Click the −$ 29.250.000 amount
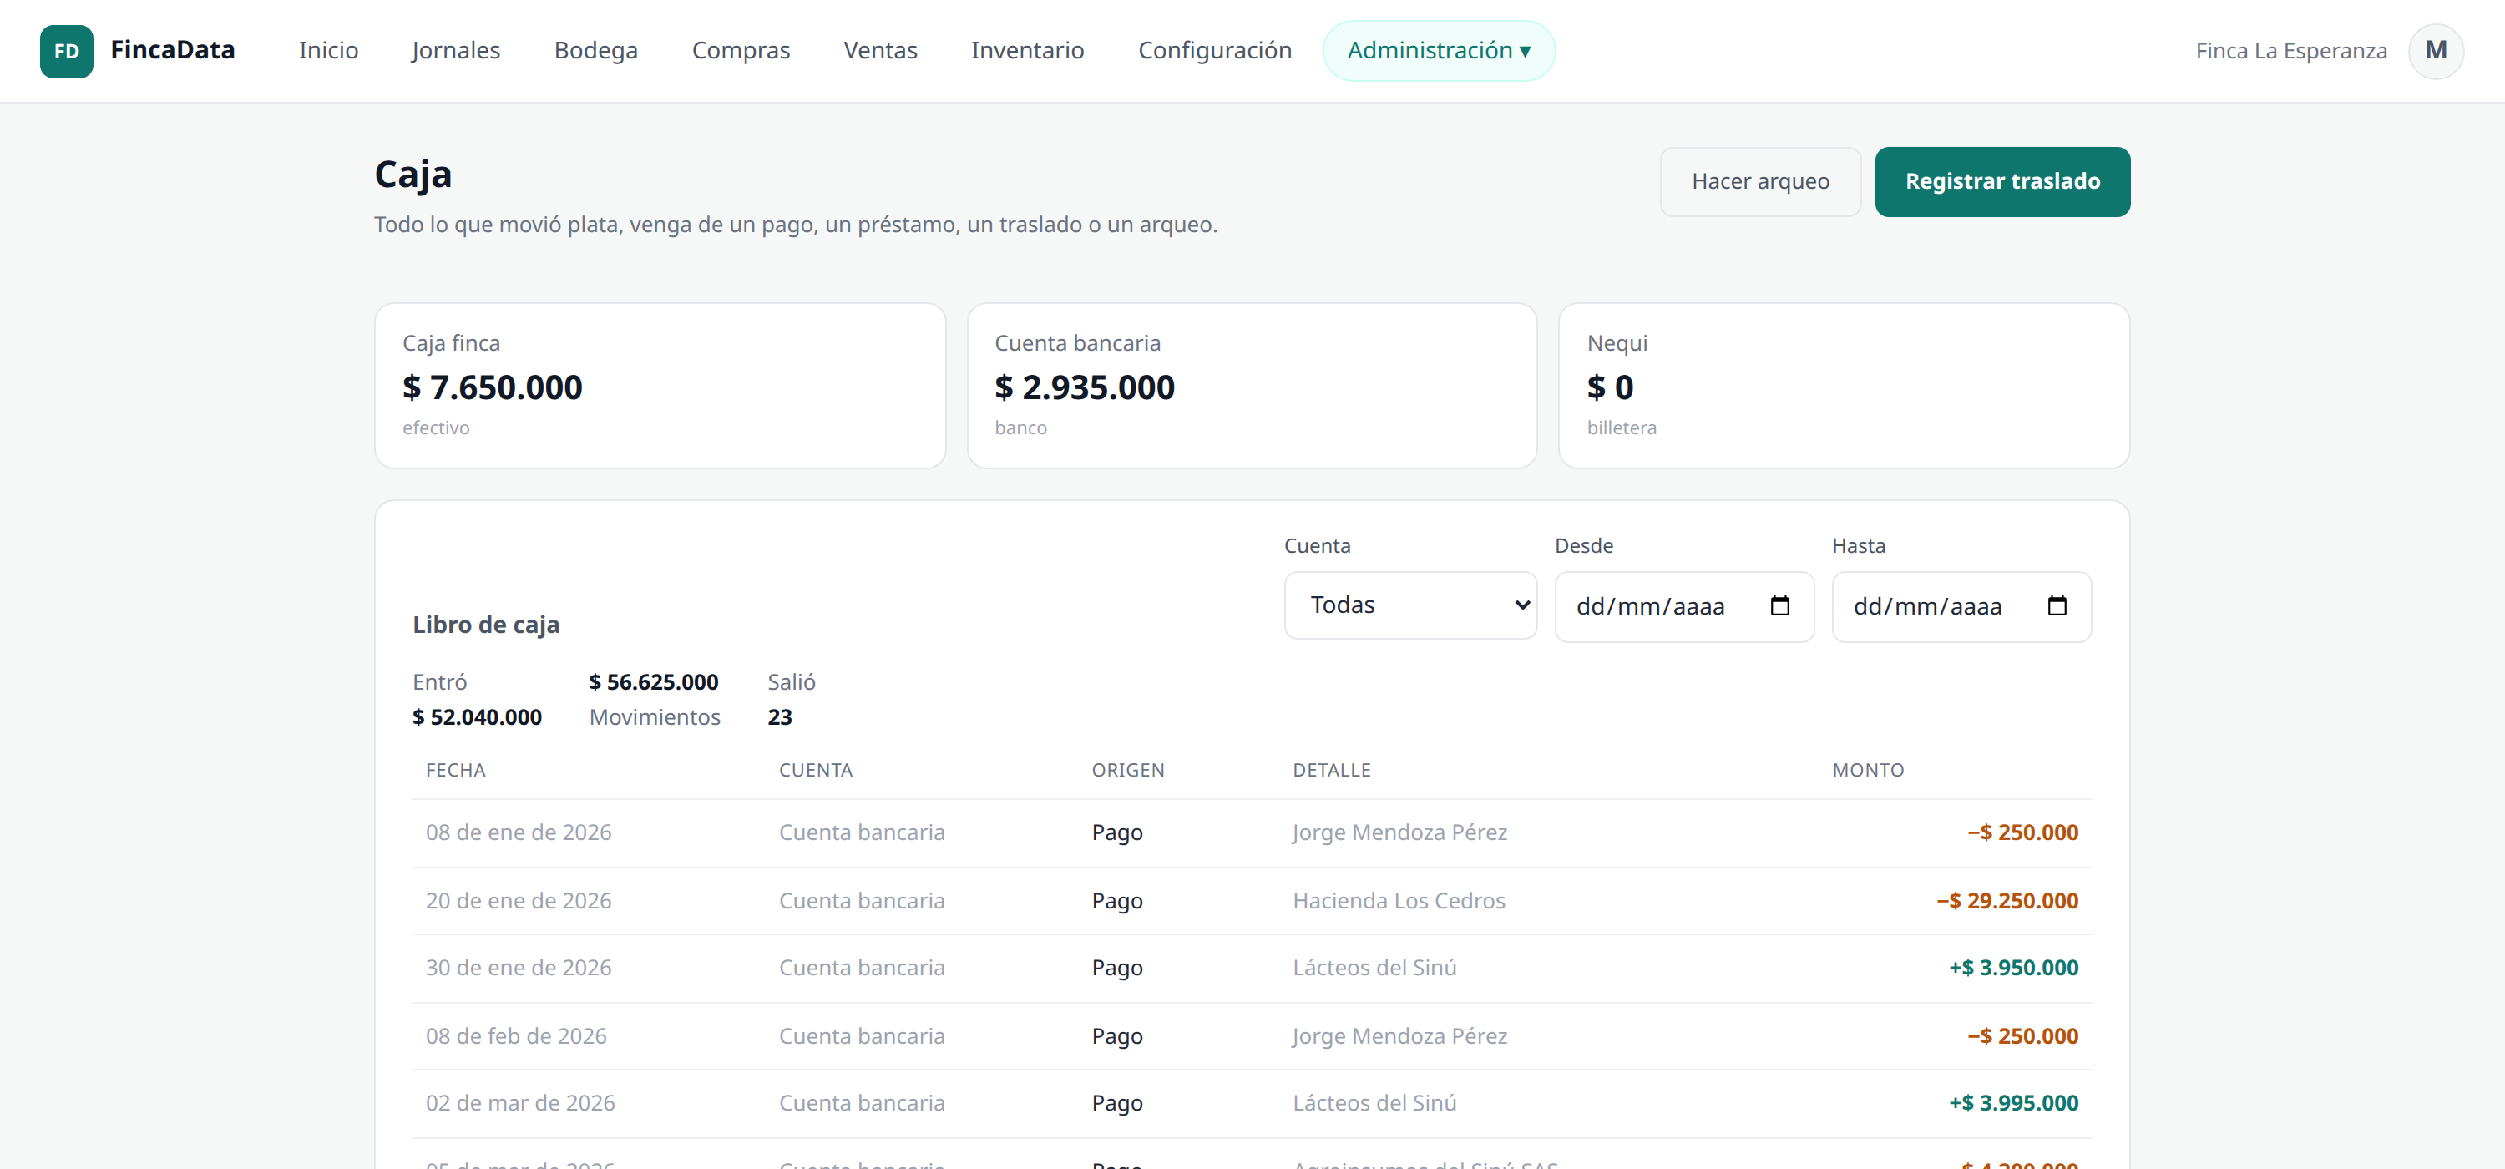Screen dimensions: 2505x1169 pos(2007,901)
